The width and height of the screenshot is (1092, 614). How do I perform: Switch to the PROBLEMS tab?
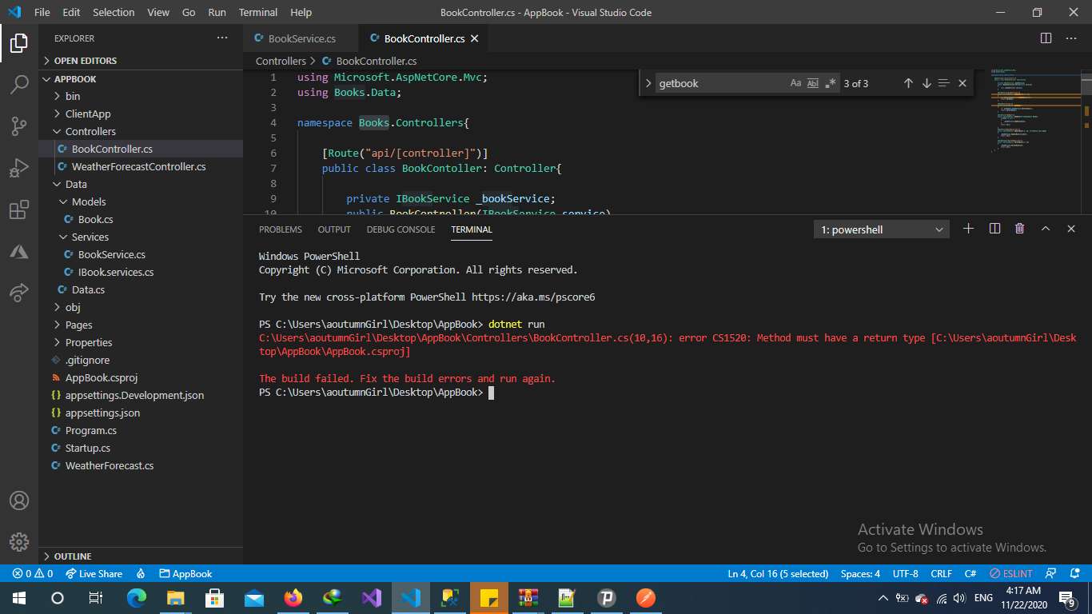pos(281,229)
